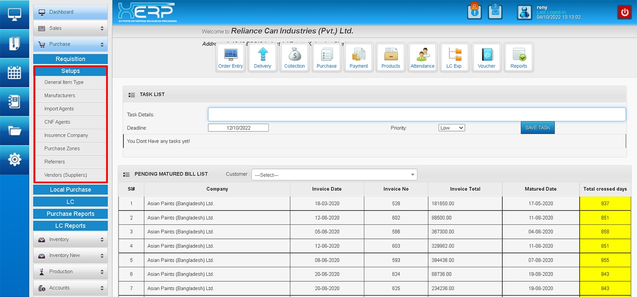Click the red power logout icon
The height and width of the screenshot is (297, 637).
pyautogui.click(x=624, y=12)
